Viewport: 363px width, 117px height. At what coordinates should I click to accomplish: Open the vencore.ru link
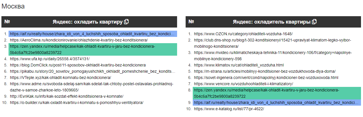tap(243, 84)
